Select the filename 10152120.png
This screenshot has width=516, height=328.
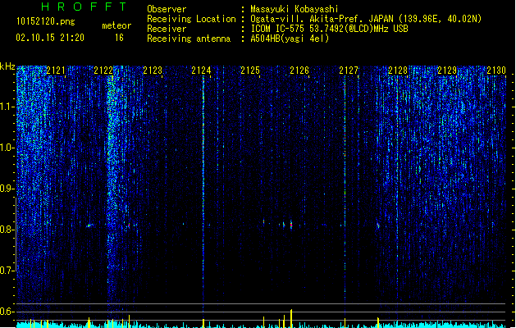pos(46,21)
